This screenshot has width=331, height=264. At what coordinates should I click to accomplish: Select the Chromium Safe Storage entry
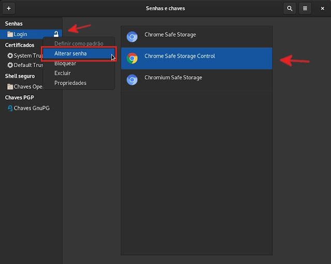click(x=197, y=80)
